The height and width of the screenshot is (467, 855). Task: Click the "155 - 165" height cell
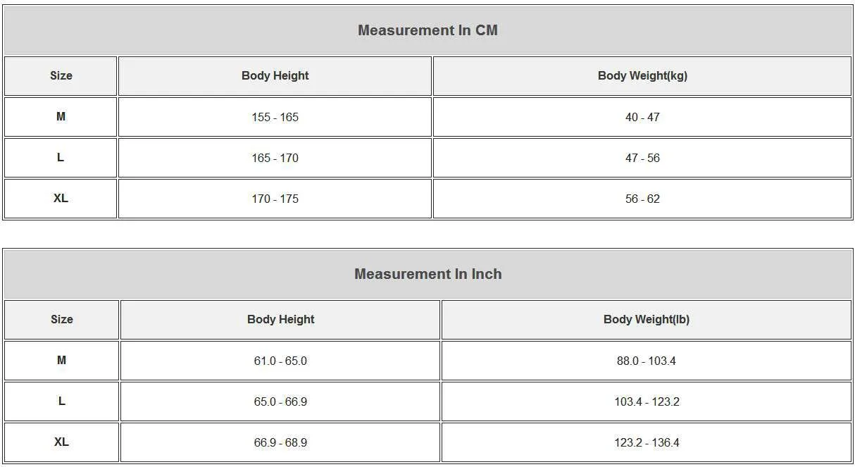point(275,117)
